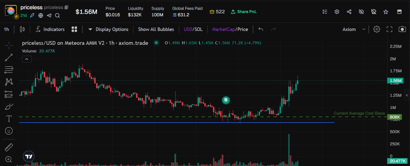The width and height of the screenshot is (410, 166).
Task: Click the search magnifier under token name
Action: pos(57,15)
